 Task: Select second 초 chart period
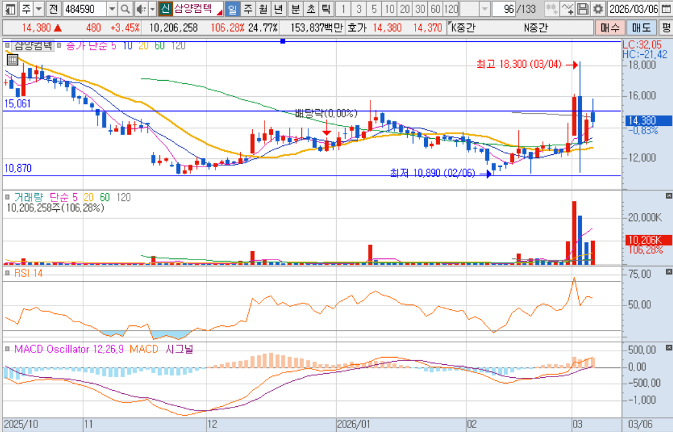point(311,8)
